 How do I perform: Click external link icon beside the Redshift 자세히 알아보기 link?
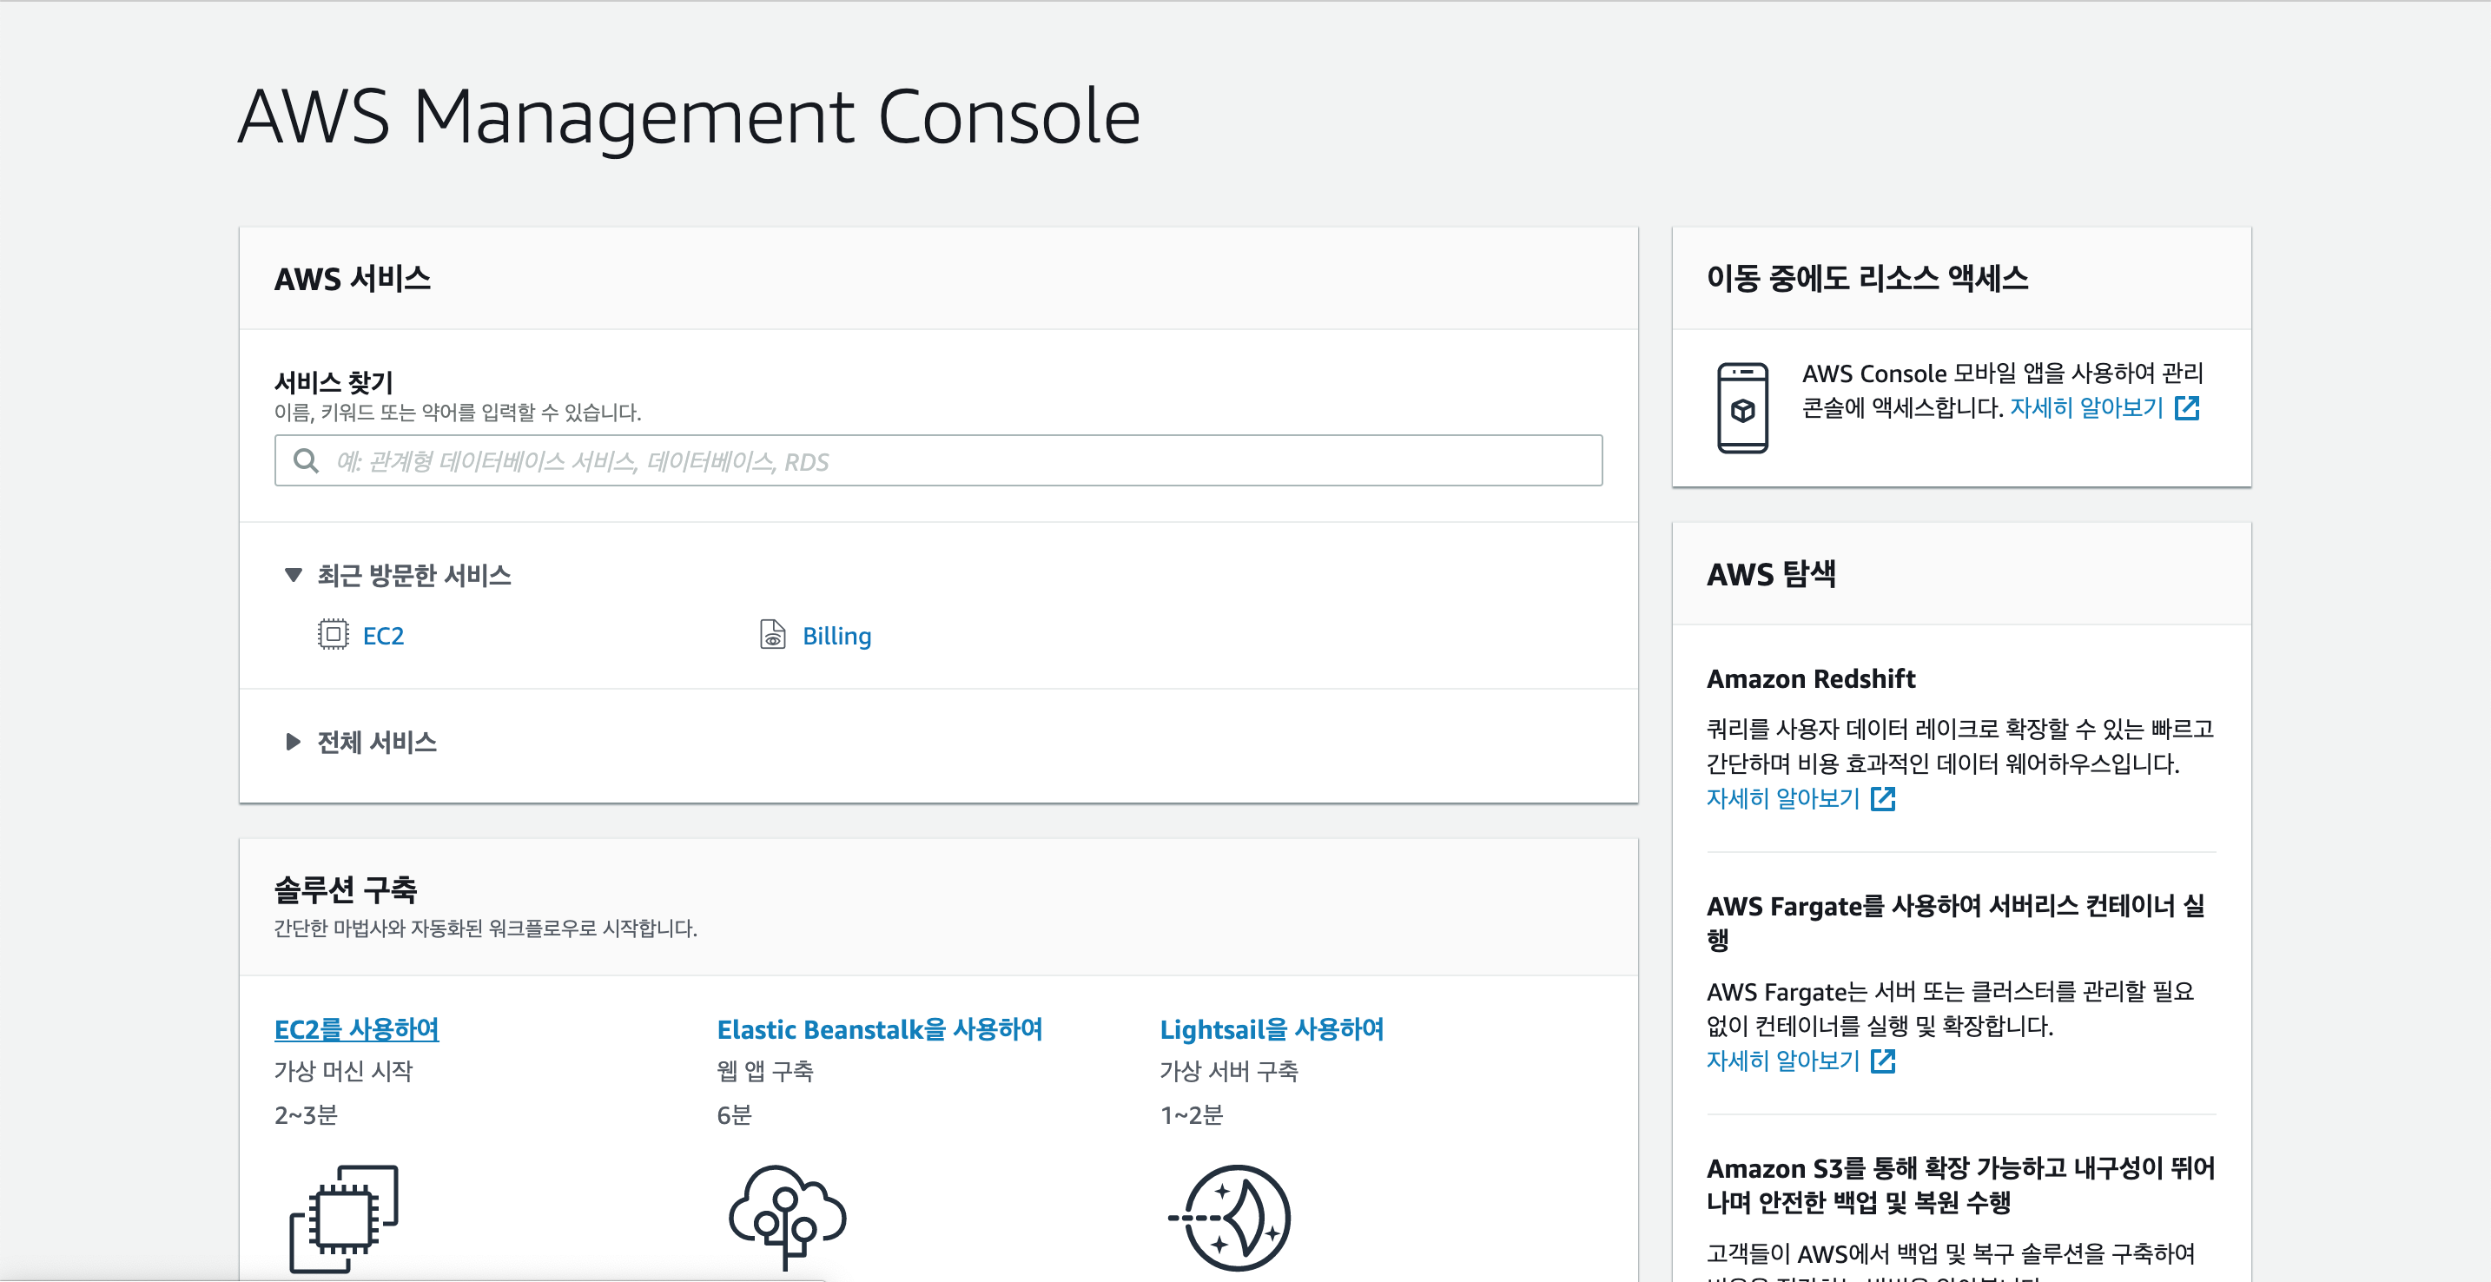pos(1882,798)
